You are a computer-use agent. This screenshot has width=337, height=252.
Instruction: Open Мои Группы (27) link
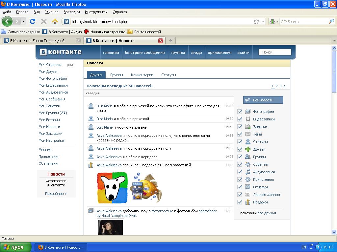tap(53, 113)
